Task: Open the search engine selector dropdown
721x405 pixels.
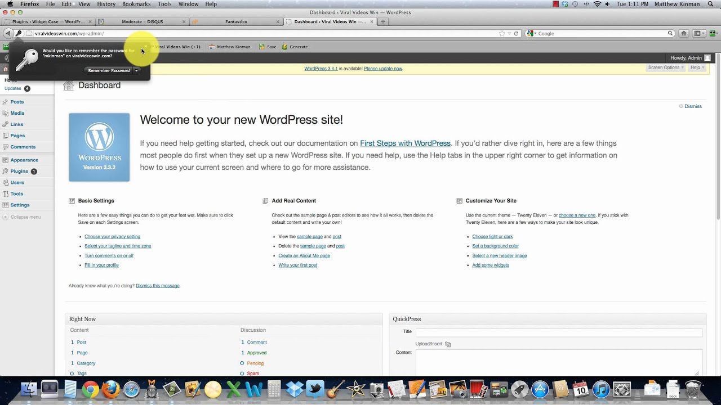Action: (531, 34)
